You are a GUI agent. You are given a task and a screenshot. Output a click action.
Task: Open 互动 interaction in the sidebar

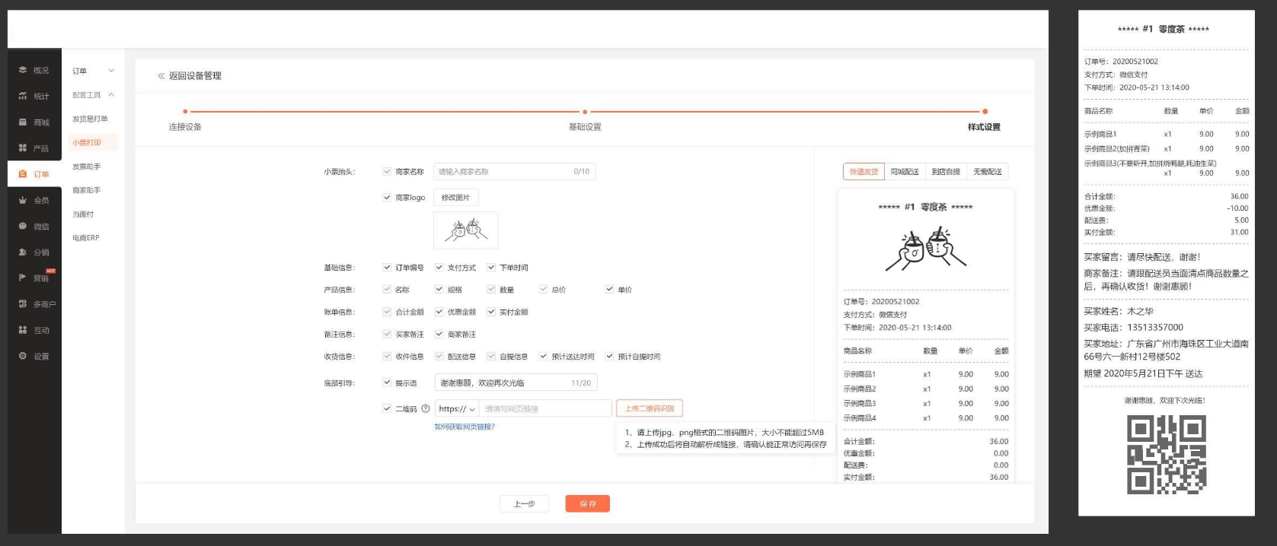pos(34,330)
